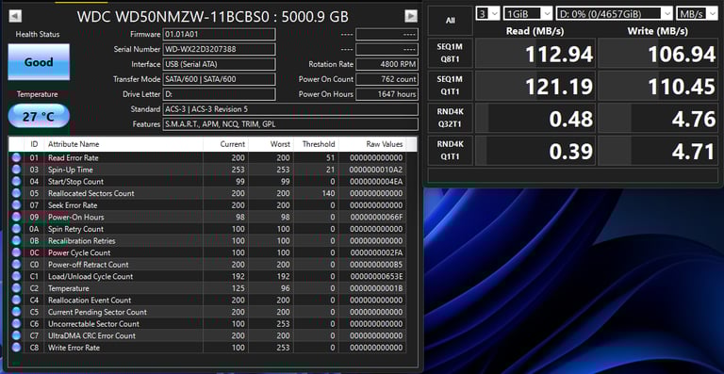Click raw value 00000000653E

coord(376,276)
